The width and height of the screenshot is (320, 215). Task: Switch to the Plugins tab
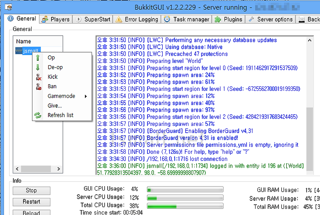pyautogui.click(x=228, y=20)
